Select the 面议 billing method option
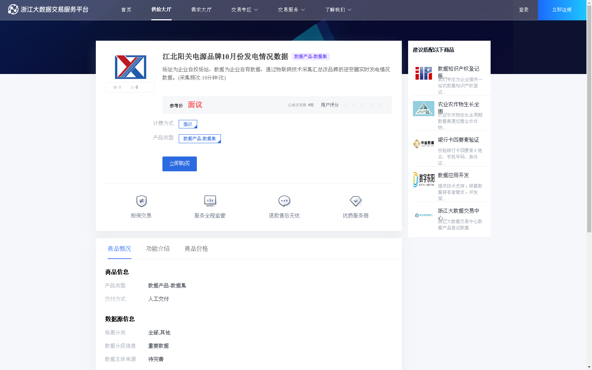The image size is (592, 370). click(x=188, y=124)
